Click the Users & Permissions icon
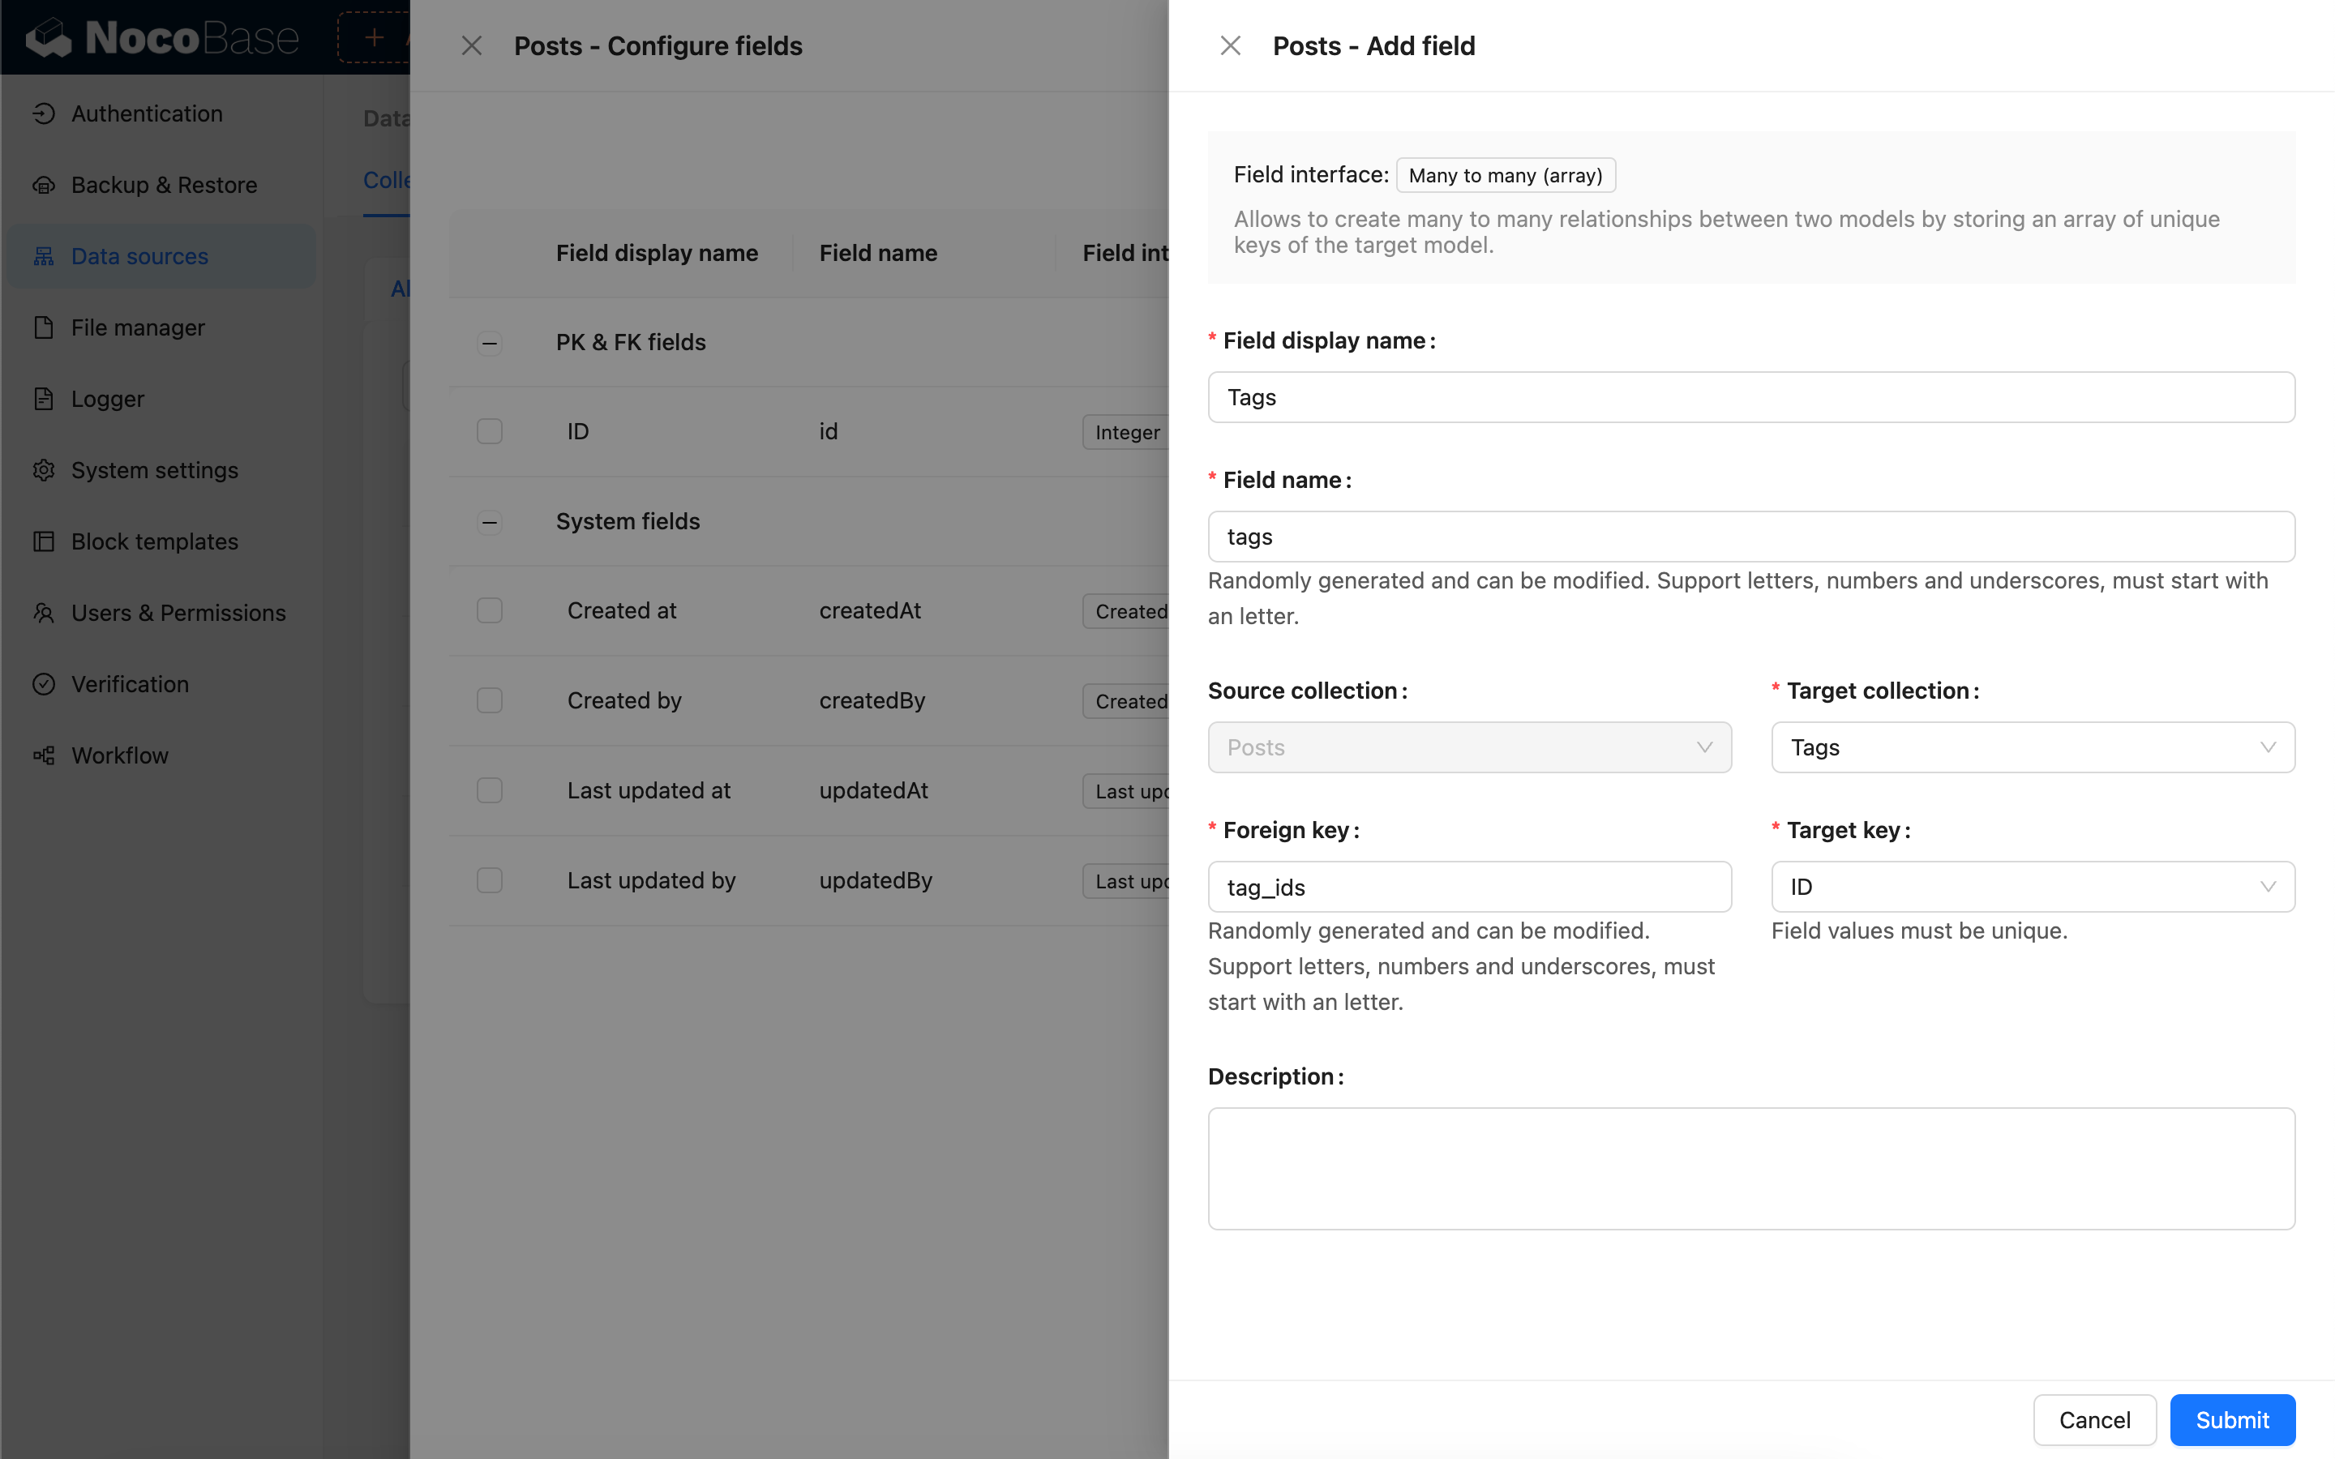This screenshot has width=2335, height=1459. (x=44, y=614)
